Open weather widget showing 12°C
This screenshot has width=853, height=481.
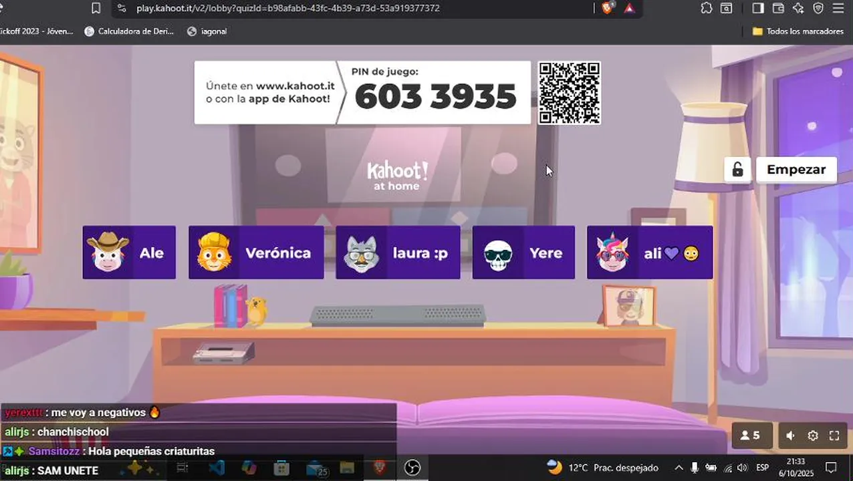[602, 468]
